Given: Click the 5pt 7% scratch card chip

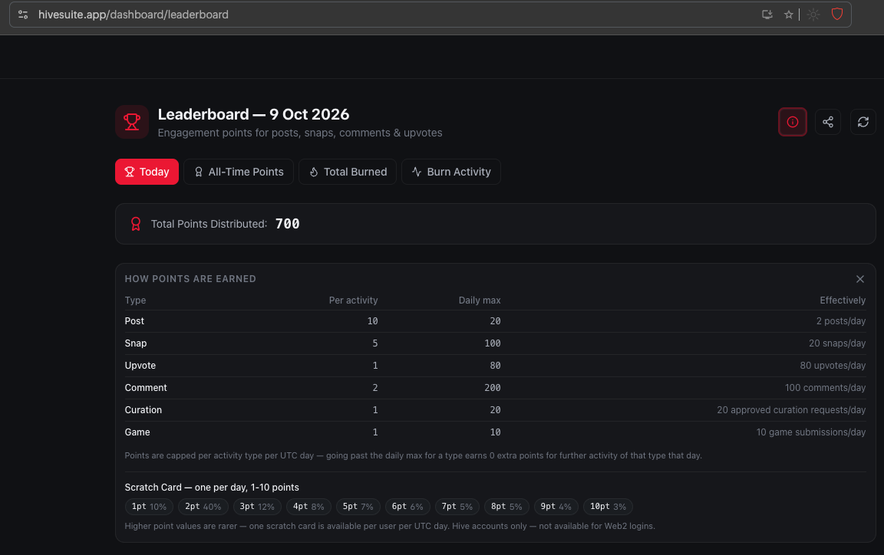Looking at the screenshot, I should (x=358, y=507).
